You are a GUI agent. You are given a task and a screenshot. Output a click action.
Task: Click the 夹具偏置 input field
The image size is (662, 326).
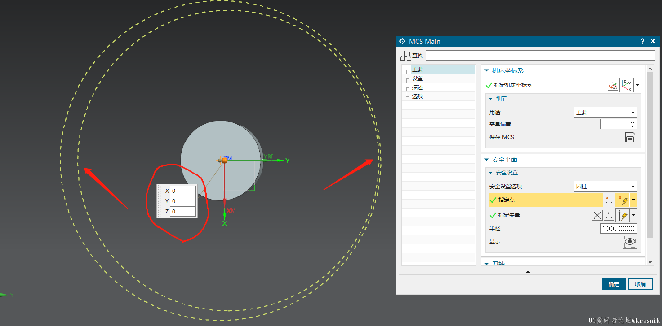click(618, 124)
